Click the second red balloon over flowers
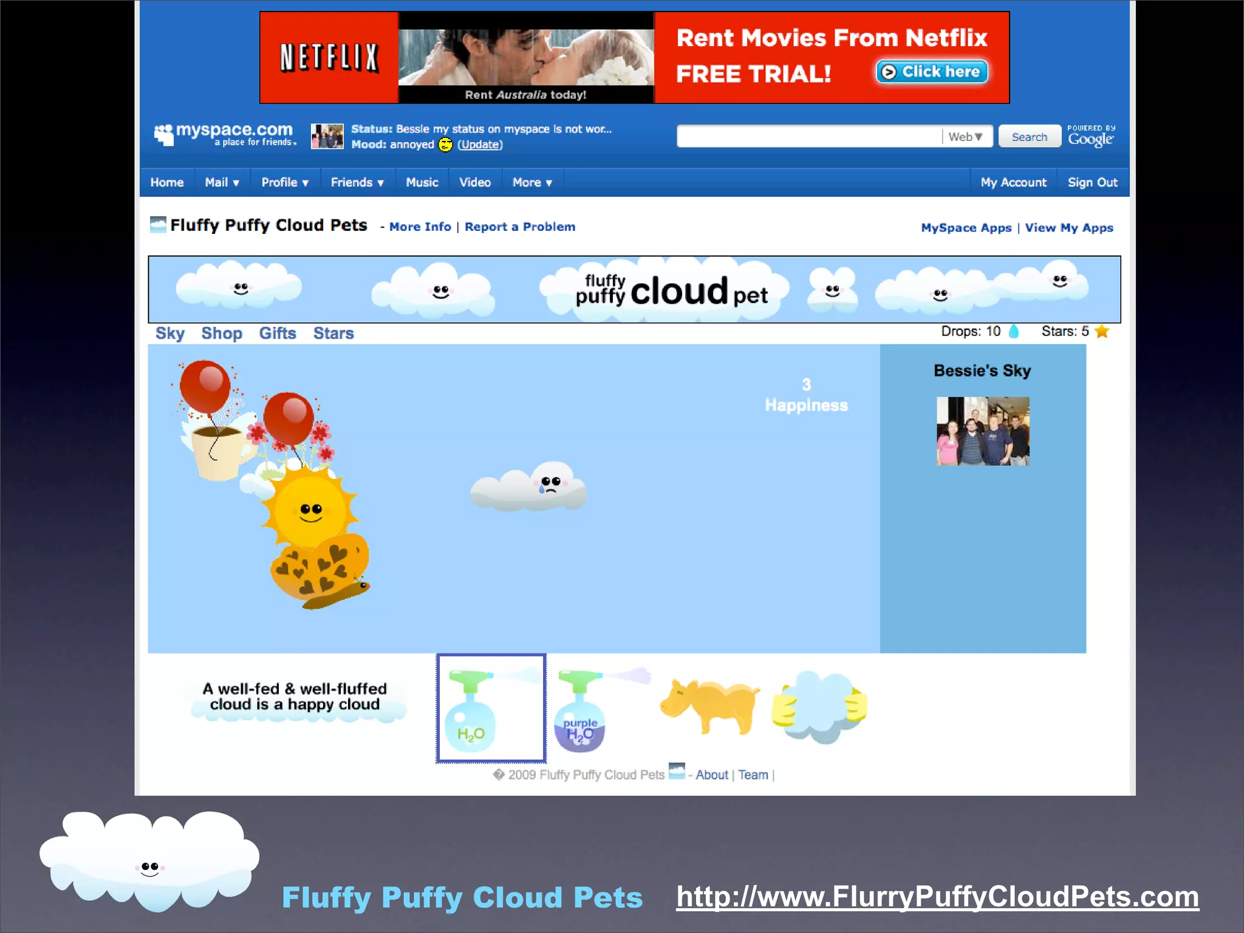This screenshot has height=933, width=1244. pos(289,419)
